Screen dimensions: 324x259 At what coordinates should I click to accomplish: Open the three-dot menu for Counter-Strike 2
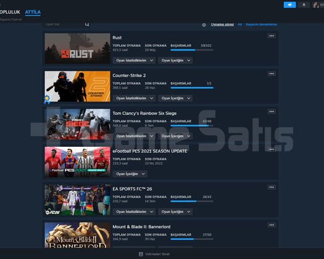tap(272, 74)
